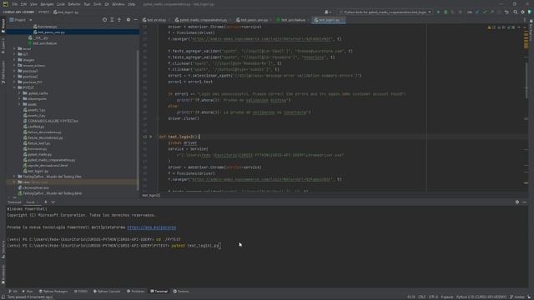This screenshot has width=534, height=300.
Task: Click the user account icon in toolbar
Action: tap(328, 12)
